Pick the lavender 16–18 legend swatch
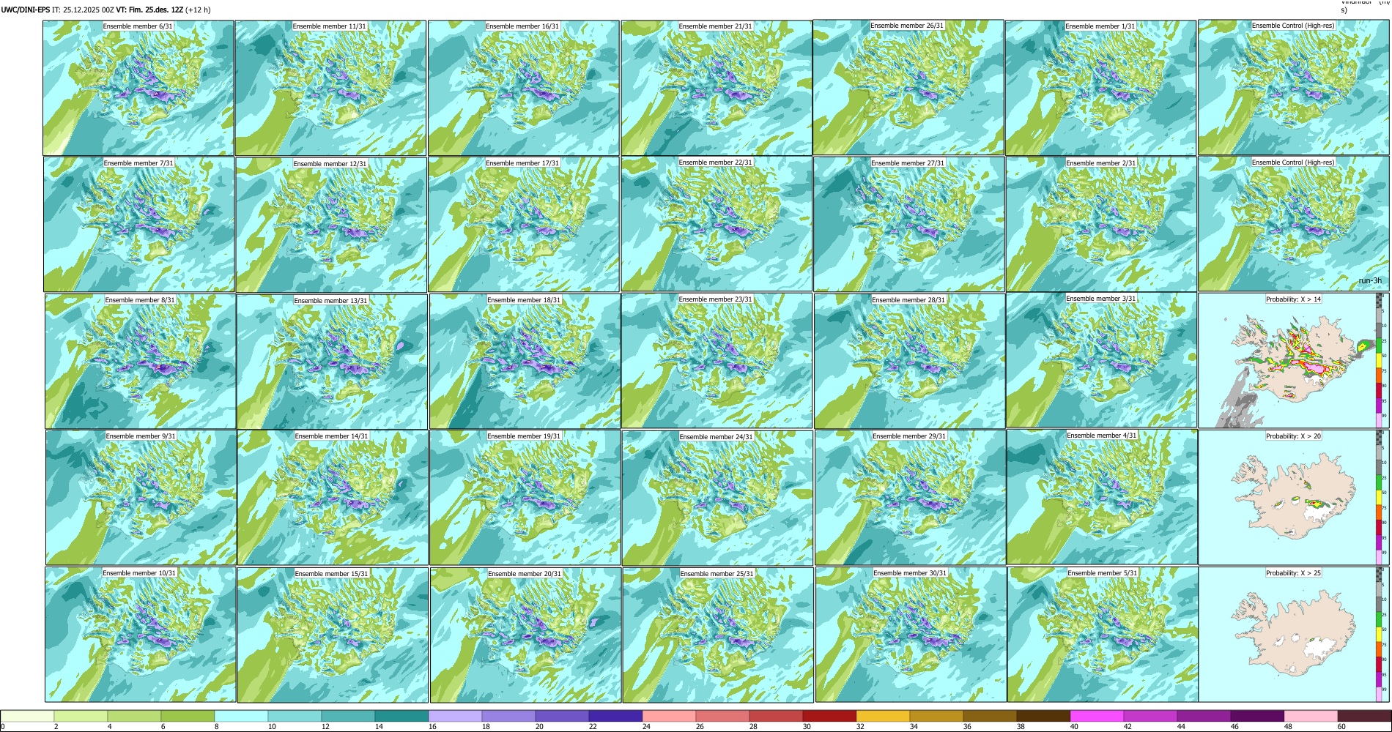Image resolution: width=1392 pixels, height=732 pixels. pyautogui.click(x=455, y=716)
